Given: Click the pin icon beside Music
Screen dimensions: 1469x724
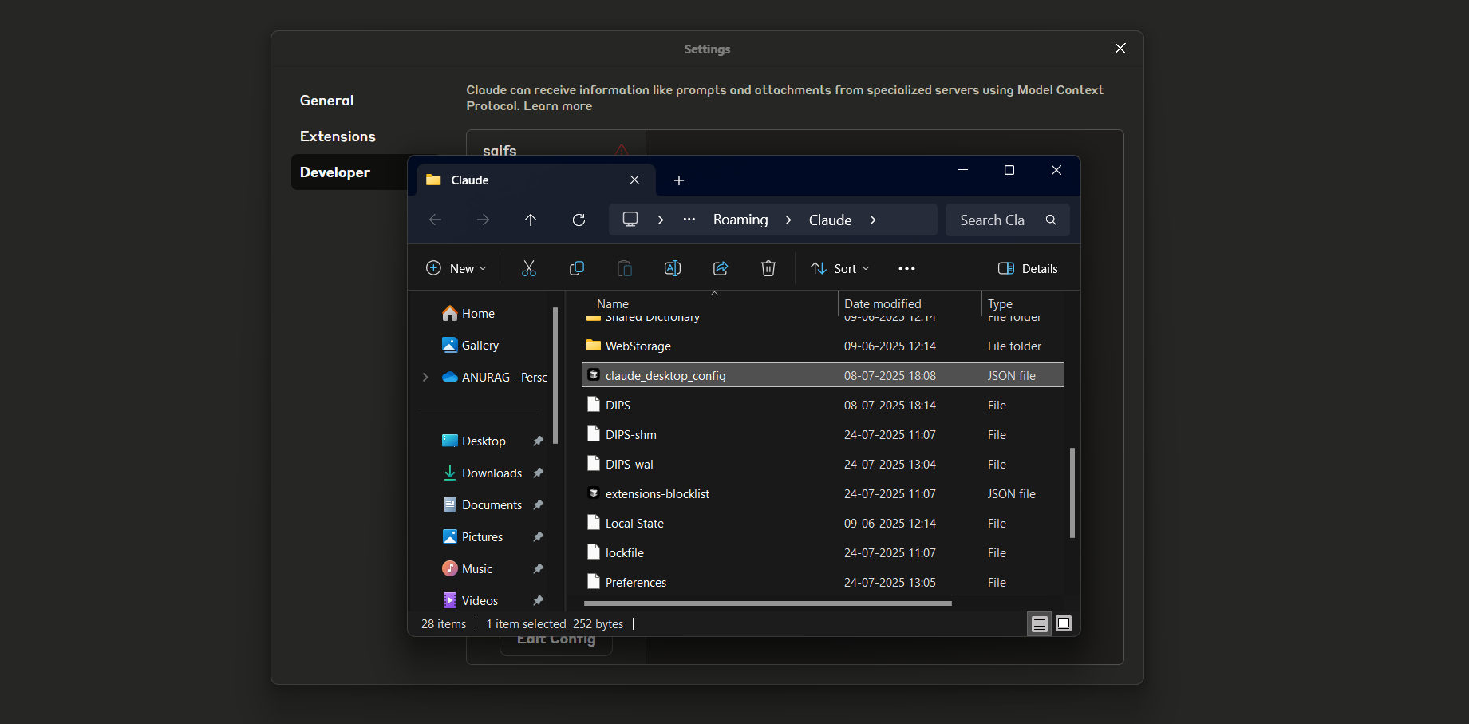Looking at the screenshot, I should [x=538, y=568].
